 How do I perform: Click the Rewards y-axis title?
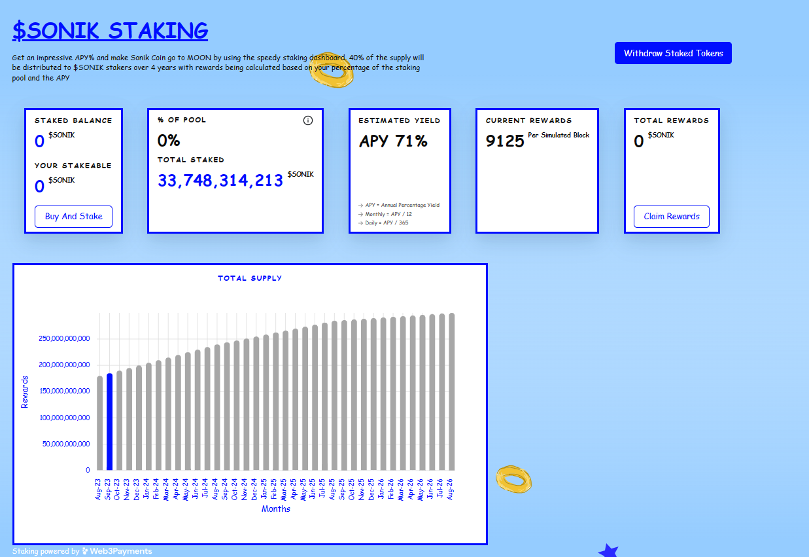click(x=25, y=392)
